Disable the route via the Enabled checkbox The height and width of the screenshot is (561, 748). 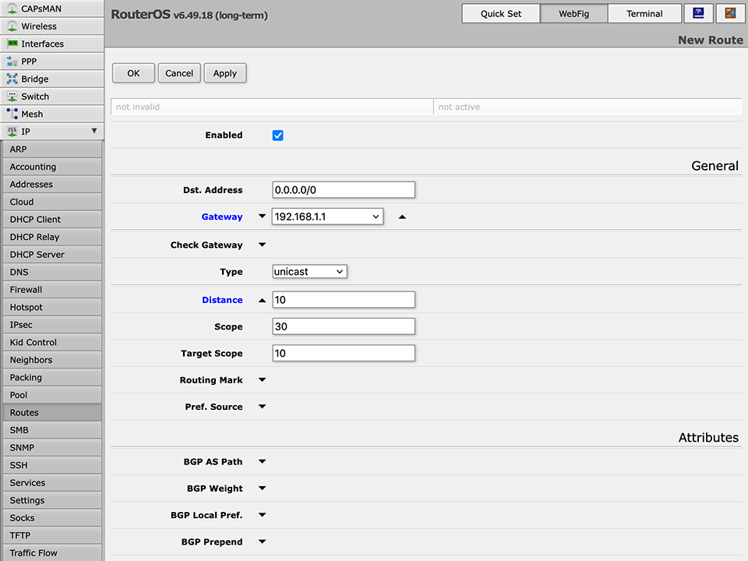click(x=278, y=135)
